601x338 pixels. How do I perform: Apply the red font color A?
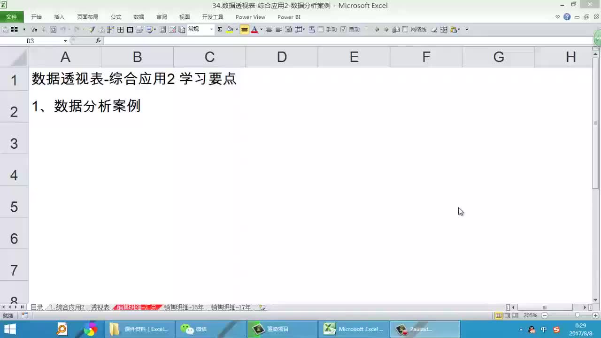(x=254, y=30)
